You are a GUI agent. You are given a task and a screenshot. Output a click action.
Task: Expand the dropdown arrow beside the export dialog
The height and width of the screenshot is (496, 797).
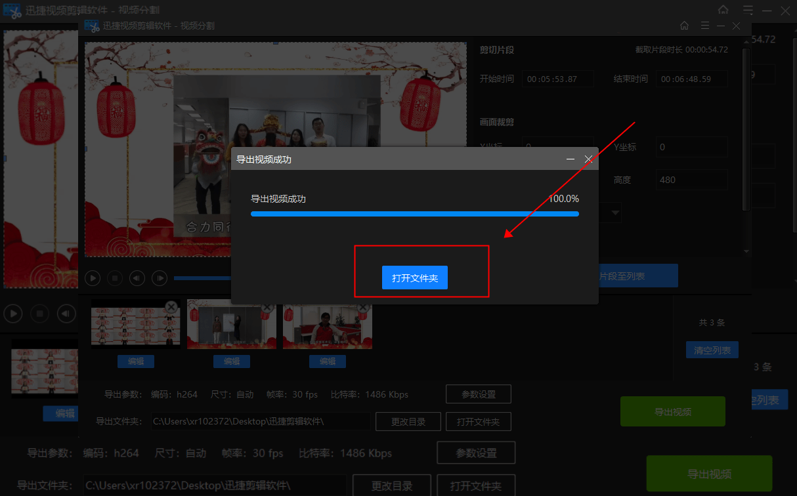615,213
